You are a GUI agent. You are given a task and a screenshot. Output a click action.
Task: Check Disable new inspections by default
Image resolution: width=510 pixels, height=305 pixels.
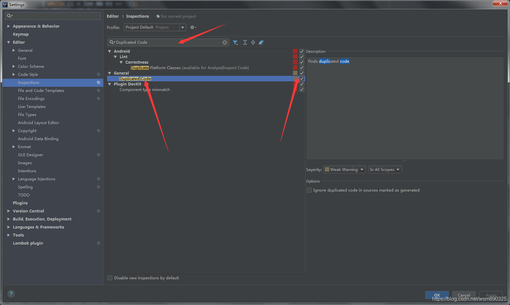click(x=110, y=278)
